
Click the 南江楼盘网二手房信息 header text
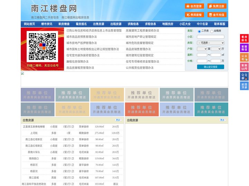point(45,18)
